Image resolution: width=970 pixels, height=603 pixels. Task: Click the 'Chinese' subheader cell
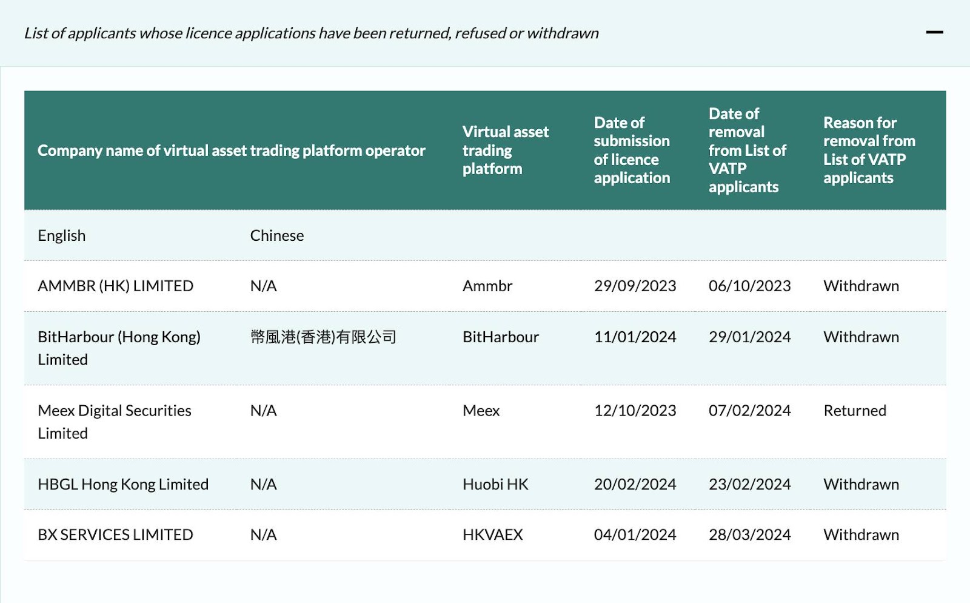coord(277,235)
